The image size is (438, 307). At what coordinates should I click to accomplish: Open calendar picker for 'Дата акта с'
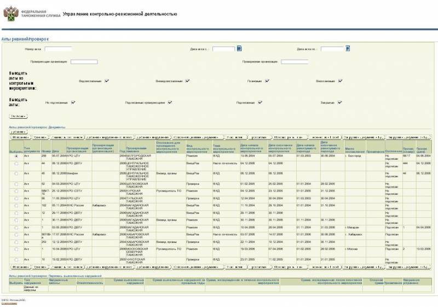click(x=239, y=49)
